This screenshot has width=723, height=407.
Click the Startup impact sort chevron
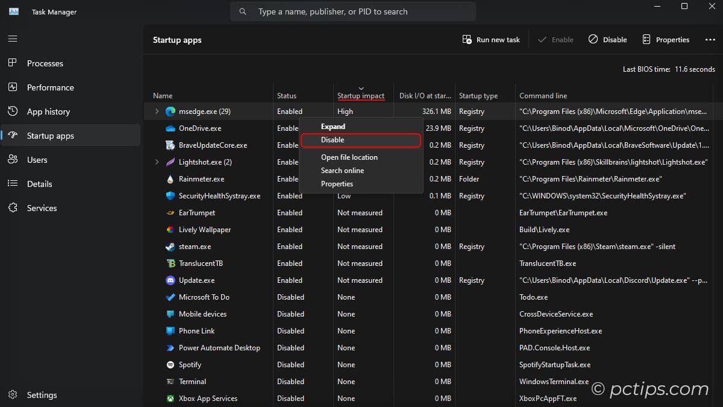[361, 87]
